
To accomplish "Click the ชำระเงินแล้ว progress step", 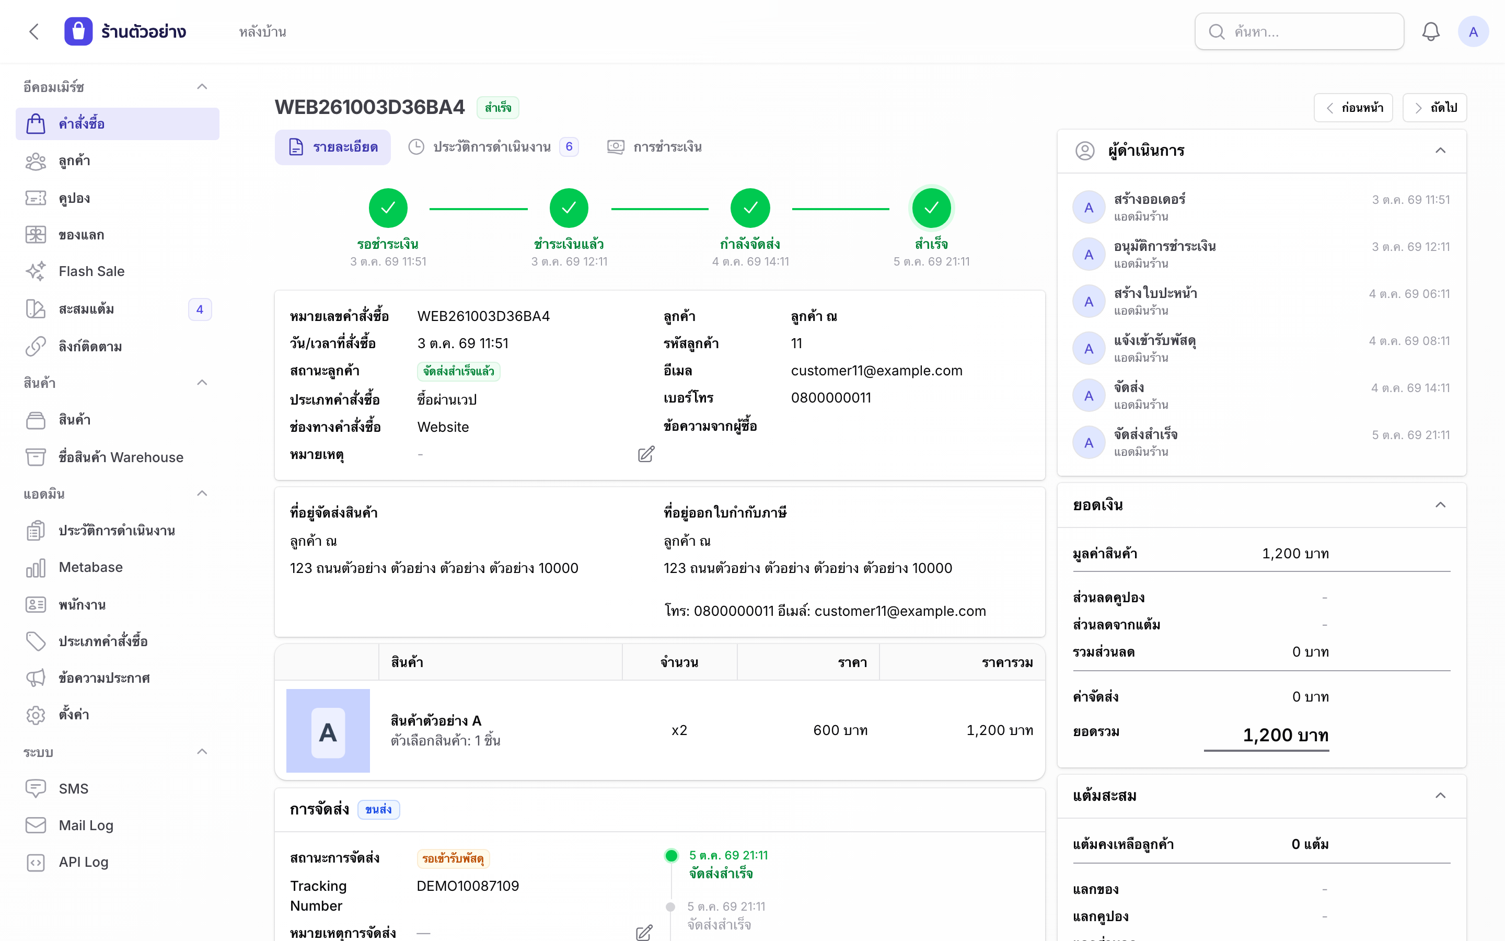I will (569, 208).
